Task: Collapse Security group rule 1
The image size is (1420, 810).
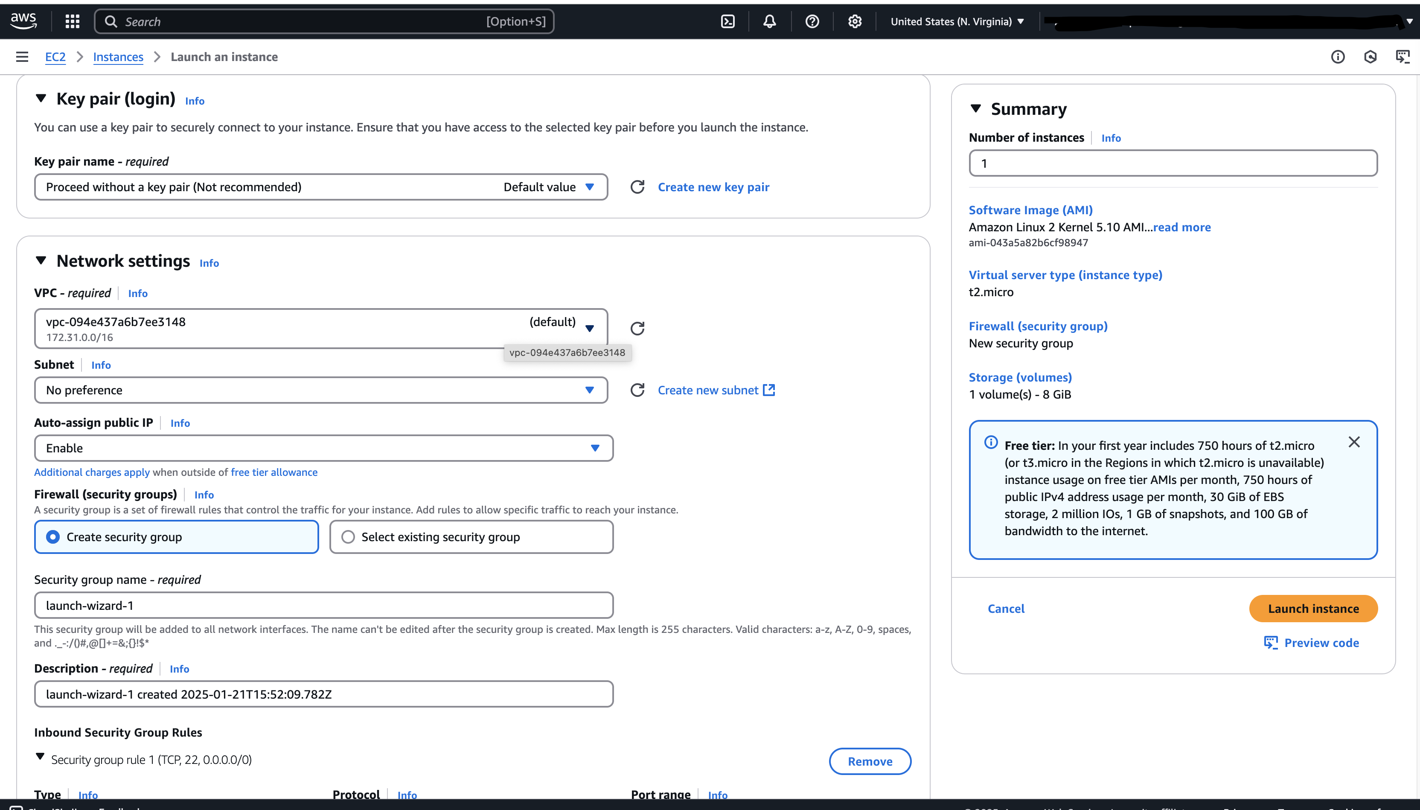Action: [x=40, y=757]
